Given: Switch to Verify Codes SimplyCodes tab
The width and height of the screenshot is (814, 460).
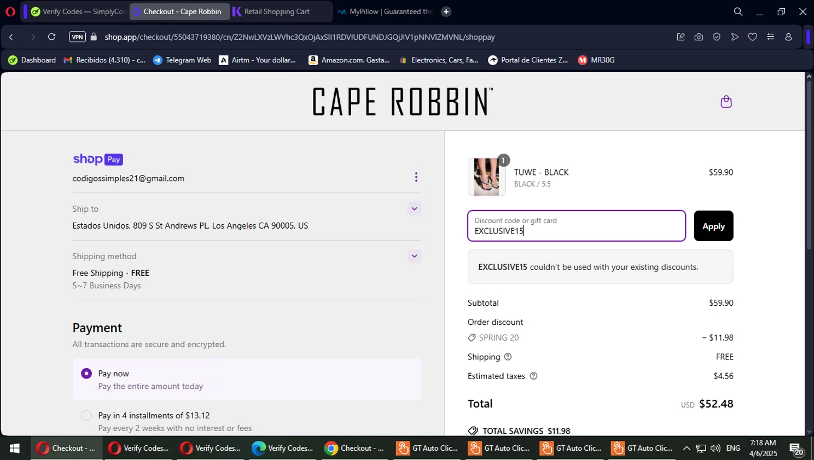Looking at the screenshot, I should coord(78,11).
